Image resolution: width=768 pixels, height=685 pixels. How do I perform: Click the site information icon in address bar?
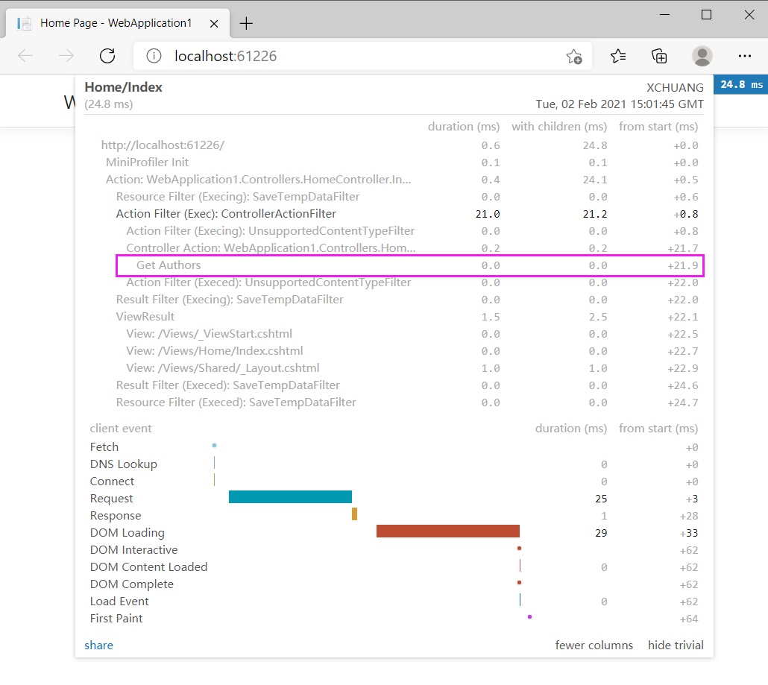tap(154, 56)
